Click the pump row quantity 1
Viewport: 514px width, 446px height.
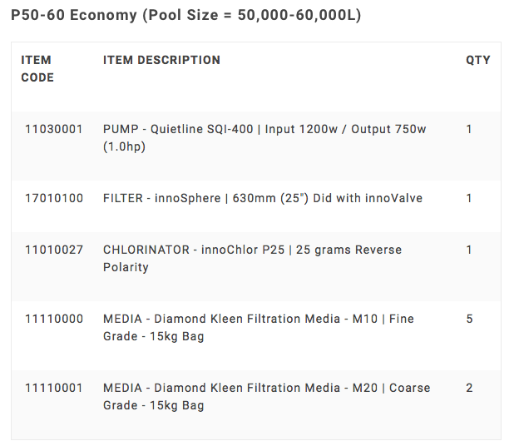[x=469, y=130]
